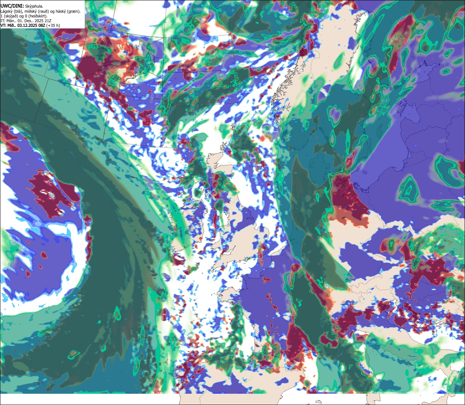
Task: Click the "1 (skýjað) og 0 (heiðskírt)." line
Action: click(x=24, y=16)
